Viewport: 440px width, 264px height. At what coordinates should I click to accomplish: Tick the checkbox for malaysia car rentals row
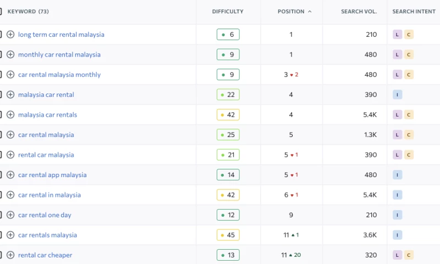(x=1, y=115)
